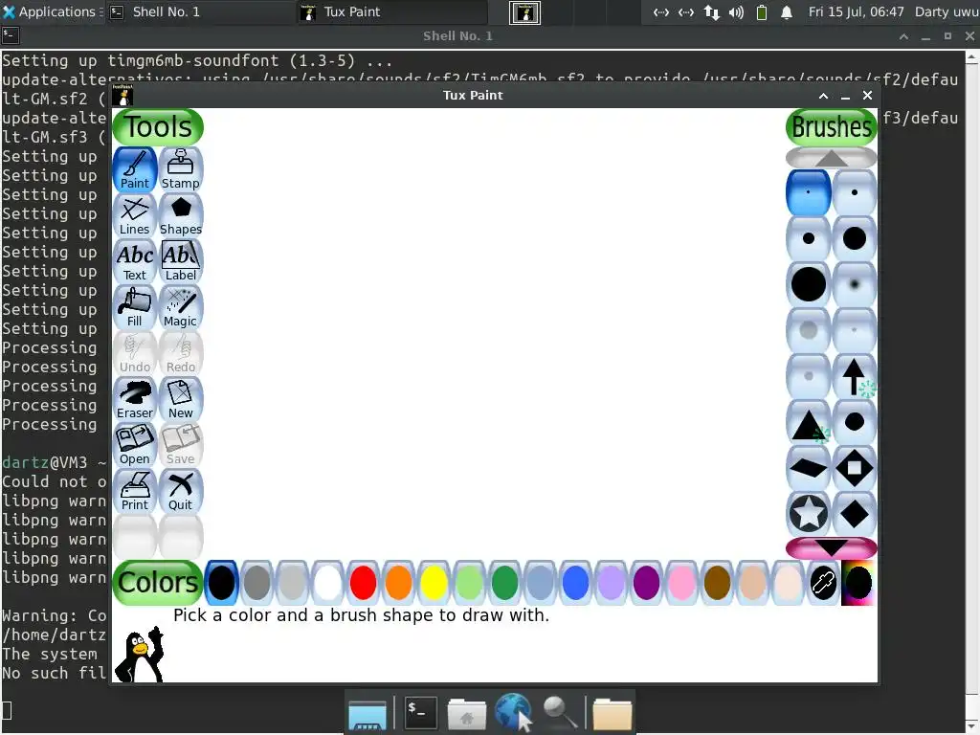Screen dimensions: 980x735
Task: Roll up the Tux Paint window
Action: 823,96
